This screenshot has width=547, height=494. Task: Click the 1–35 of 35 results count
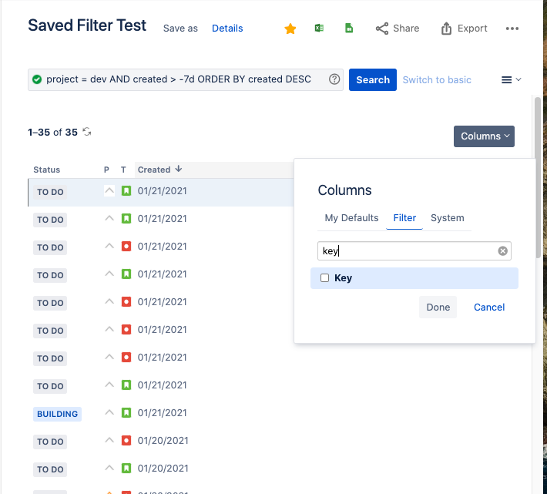[52, 133]
